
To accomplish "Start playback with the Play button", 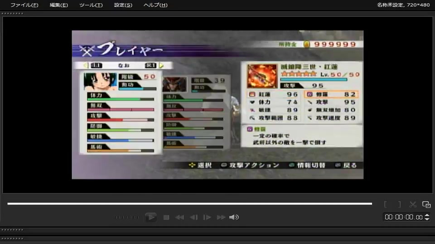I will 150,217.
